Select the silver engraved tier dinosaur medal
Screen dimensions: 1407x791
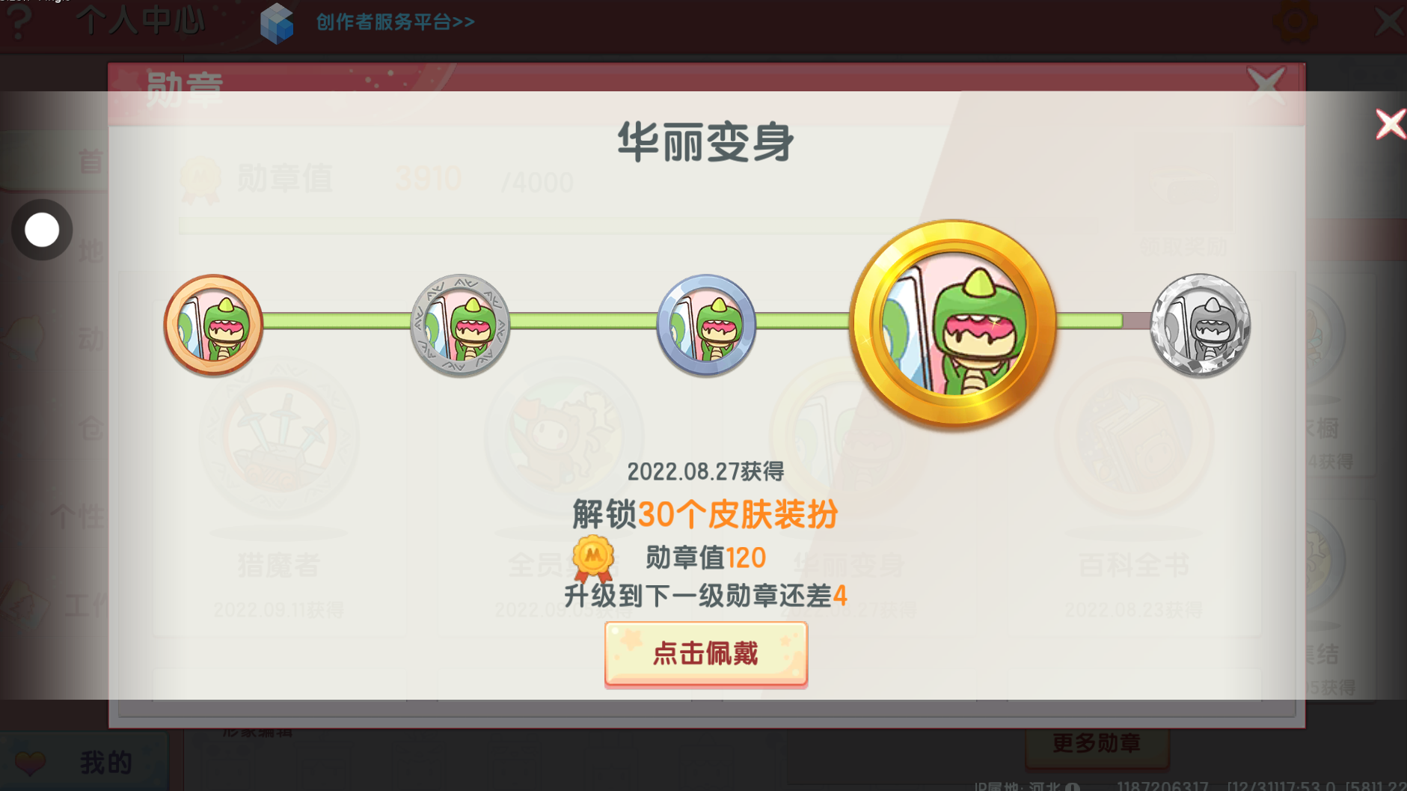(x=460, y=325)
